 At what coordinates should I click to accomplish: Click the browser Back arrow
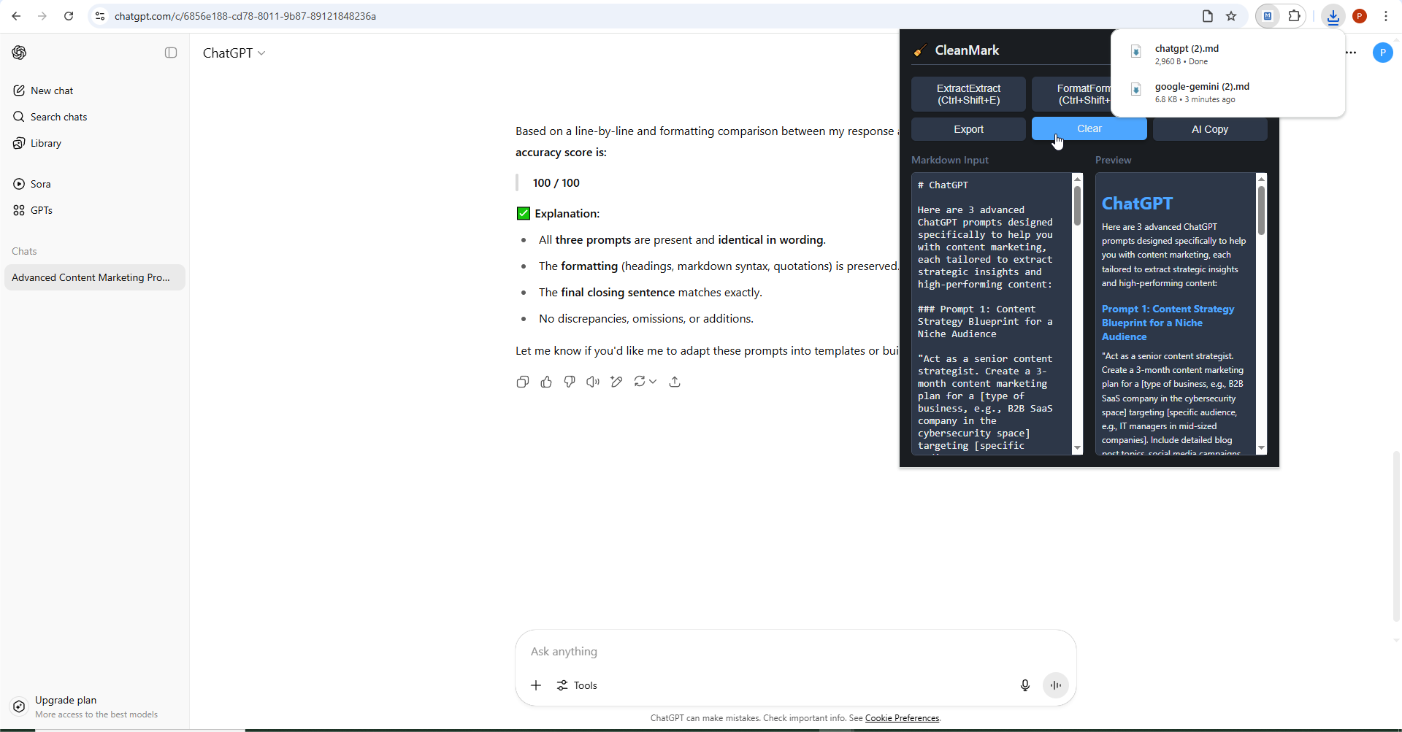[16, 16]
